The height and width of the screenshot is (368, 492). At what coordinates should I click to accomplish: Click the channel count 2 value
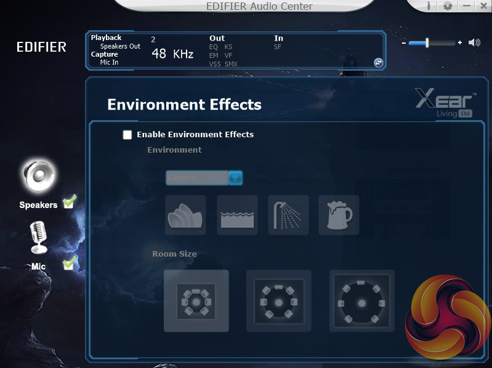coord(153,39)
